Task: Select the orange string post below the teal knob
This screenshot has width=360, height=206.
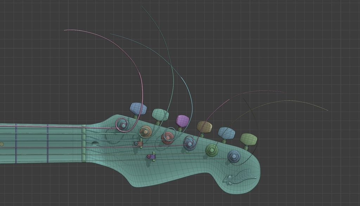Action: tap(145, 132)
